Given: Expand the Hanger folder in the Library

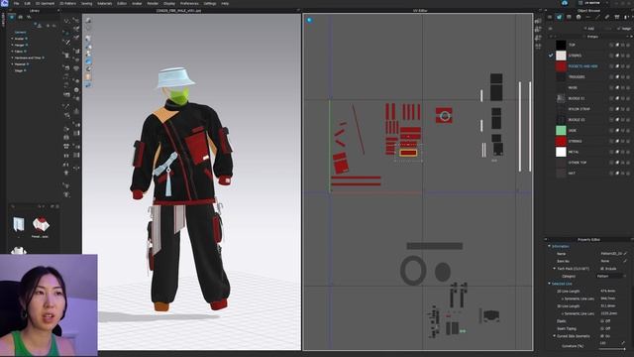Looking at the screenshot, I should click(x=13, y=46).
